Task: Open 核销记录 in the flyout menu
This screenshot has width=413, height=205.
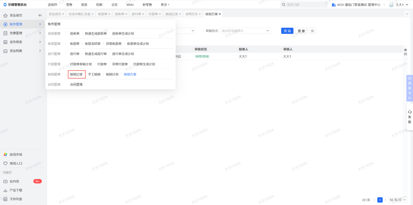Action: tap(76, 75)
